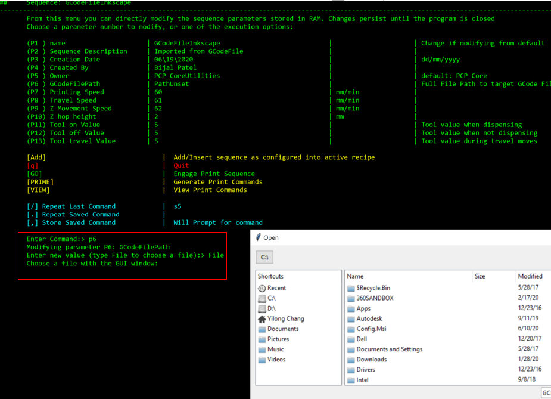The height and width of the screenshot is (399, 551).
Task: Click the [Add] option in terminal menu
Action: (x=36, y=157)
